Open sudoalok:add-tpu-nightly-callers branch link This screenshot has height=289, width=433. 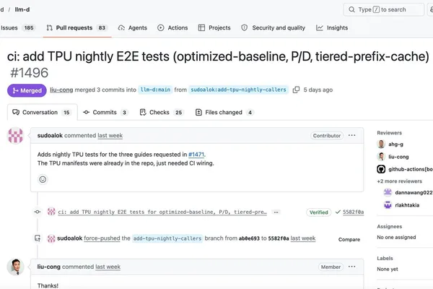click(238, 90)
